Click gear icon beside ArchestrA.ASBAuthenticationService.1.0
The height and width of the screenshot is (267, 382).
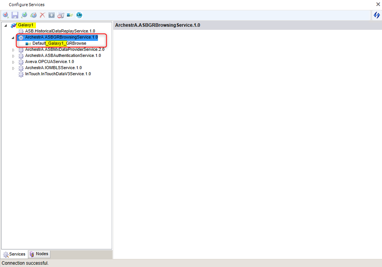pos(21,56)
